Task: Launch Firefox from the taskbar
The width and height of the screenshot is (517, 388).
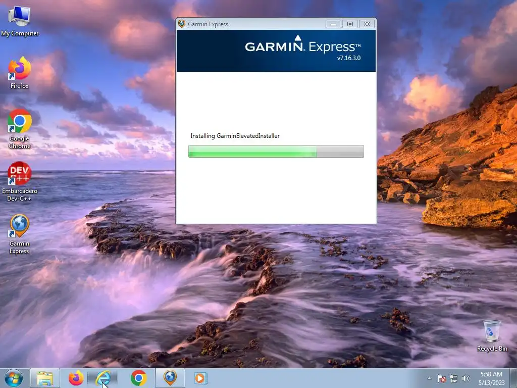Action: [76, 378]
